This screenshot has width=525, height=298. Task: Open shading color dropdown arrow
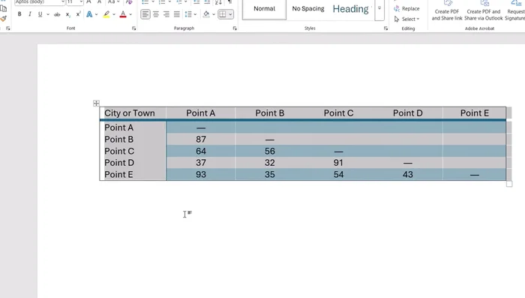[x=214, y=14]
